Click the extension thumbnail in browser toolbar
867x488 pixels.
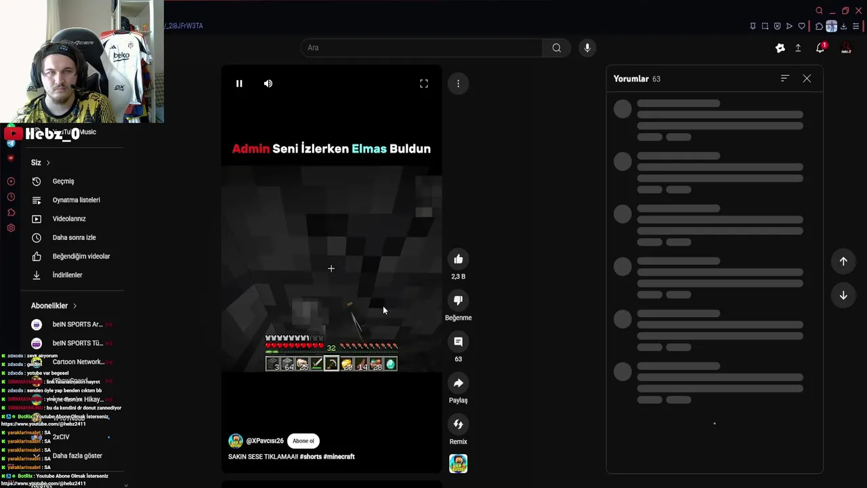831,26
